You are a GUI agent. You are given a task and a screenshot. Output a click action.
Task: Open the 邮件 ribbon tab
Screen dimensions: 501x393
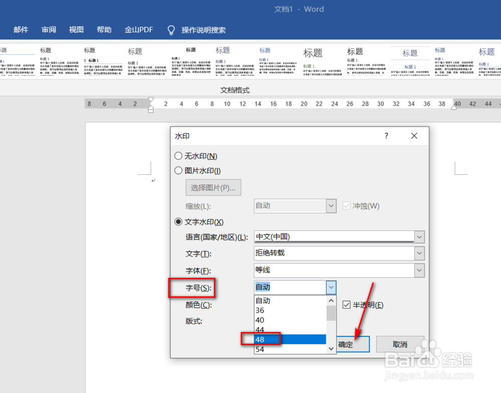pyautogui.click(x=21, y=30)
